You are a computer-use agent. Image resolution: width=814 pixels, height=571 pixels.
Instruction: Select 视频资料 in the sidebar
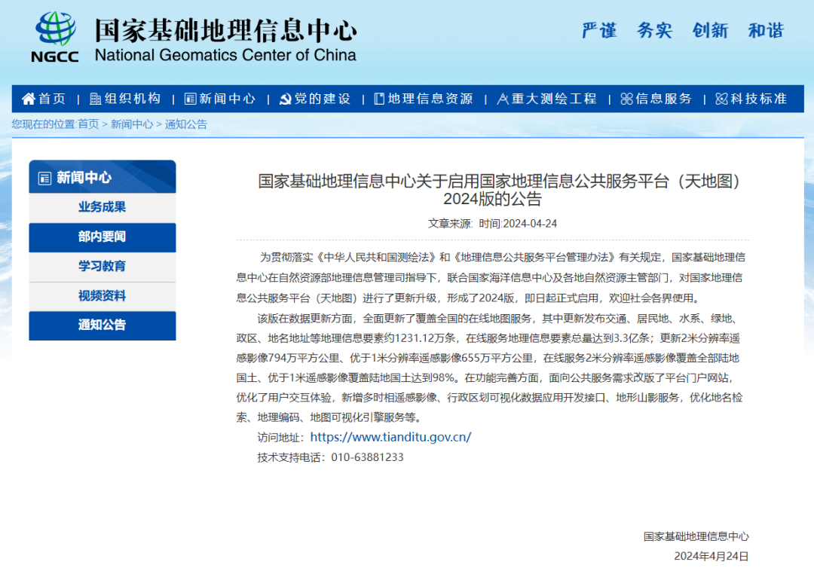click(x=103, y=296)
